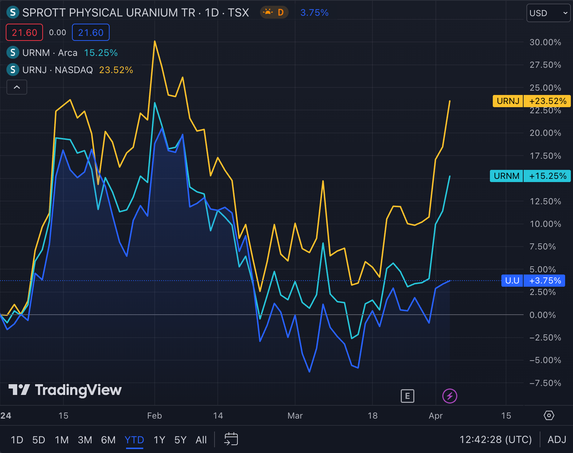Click the 17.50% price axis label
The height and width of the screenshot is (453, 573).
click(545, 156)
